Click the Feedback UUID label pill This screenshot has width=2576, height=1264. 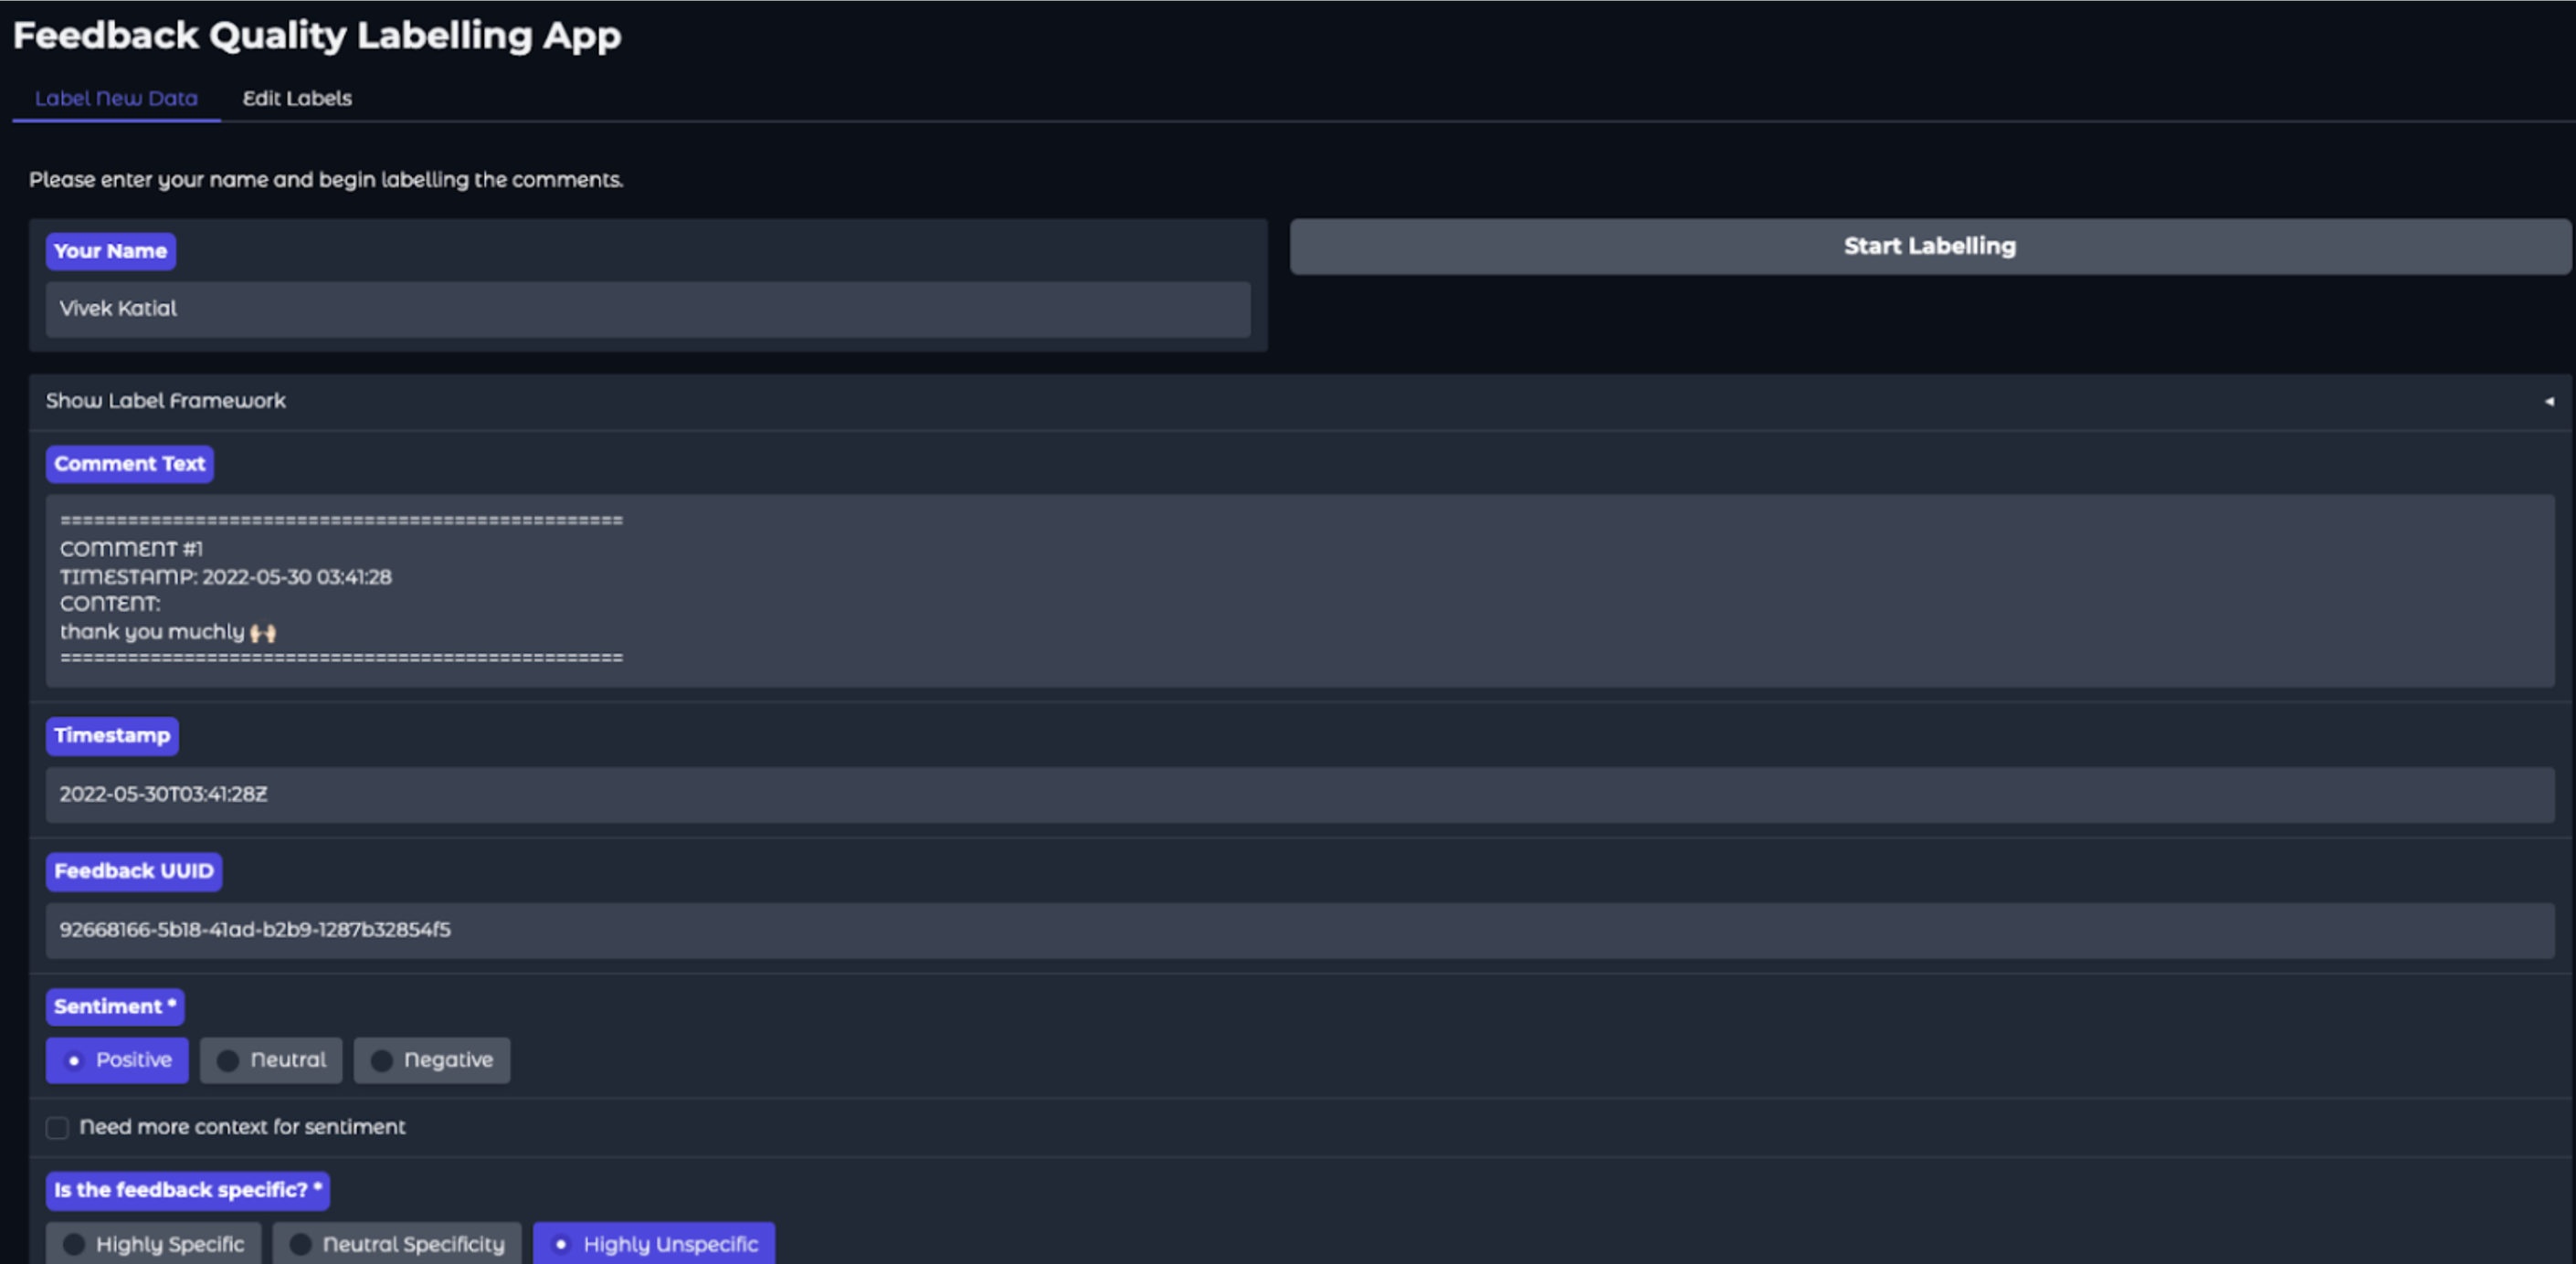133,871
